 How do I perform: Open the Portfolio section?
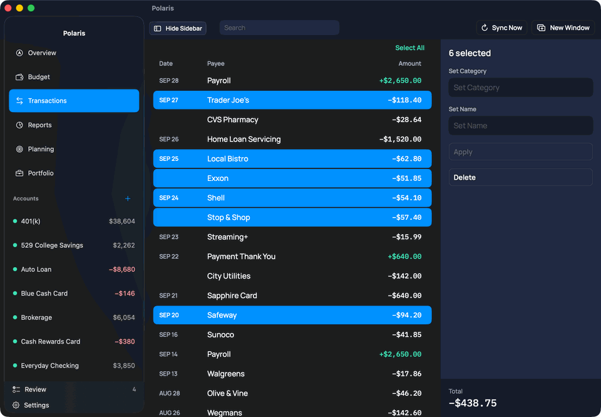point(74,173)
